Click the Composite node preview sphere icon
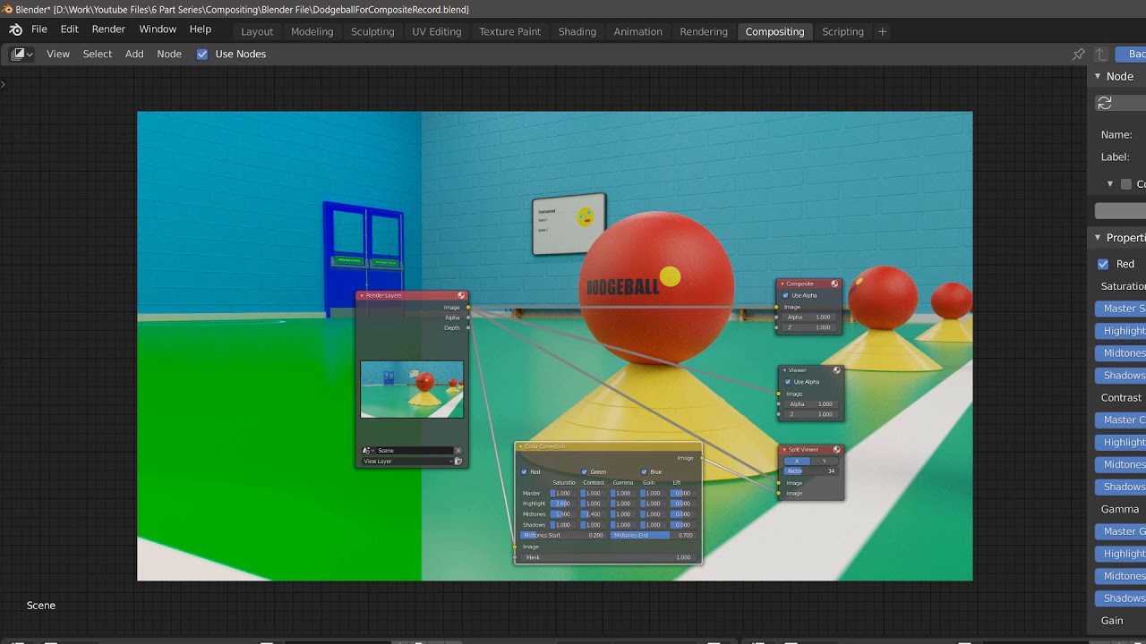 834,284
